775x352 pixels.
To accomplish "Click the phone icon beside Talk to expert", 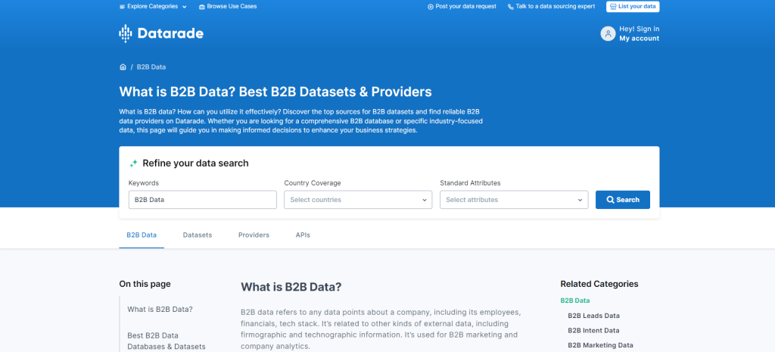I will (x=511, y=7).
